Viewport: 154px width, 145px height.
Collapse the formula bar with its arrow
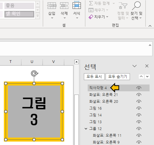150,45
